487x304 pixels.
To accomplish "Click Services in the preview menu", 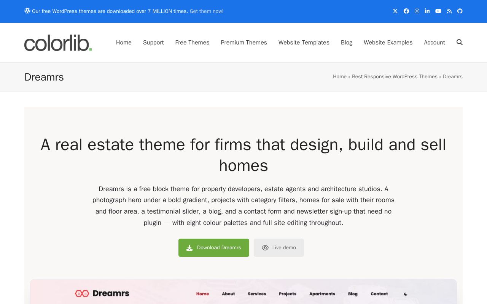I will pyautogui.click(x=257, y=294).
